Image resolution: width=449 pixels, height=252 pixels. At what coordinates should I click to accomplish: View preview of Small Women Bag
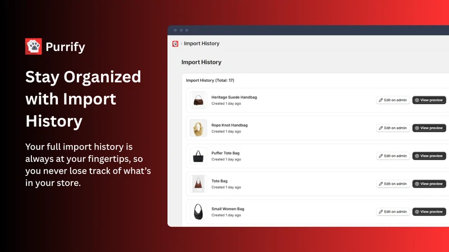click(429, 212)
